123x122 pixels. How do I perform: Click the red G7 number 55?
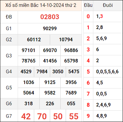tap(74, 116)
